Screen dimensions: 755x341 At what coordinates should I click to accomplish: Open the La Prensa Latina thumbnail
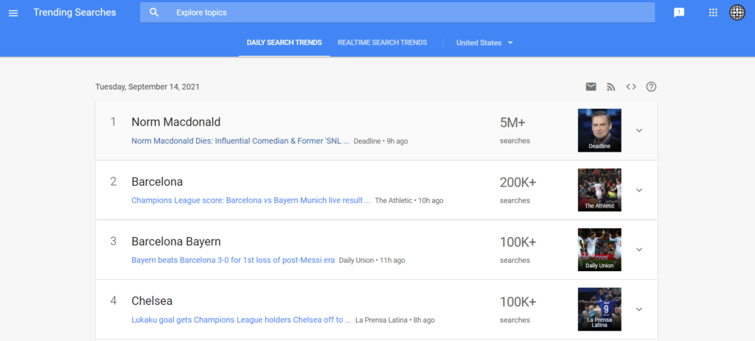599,309
